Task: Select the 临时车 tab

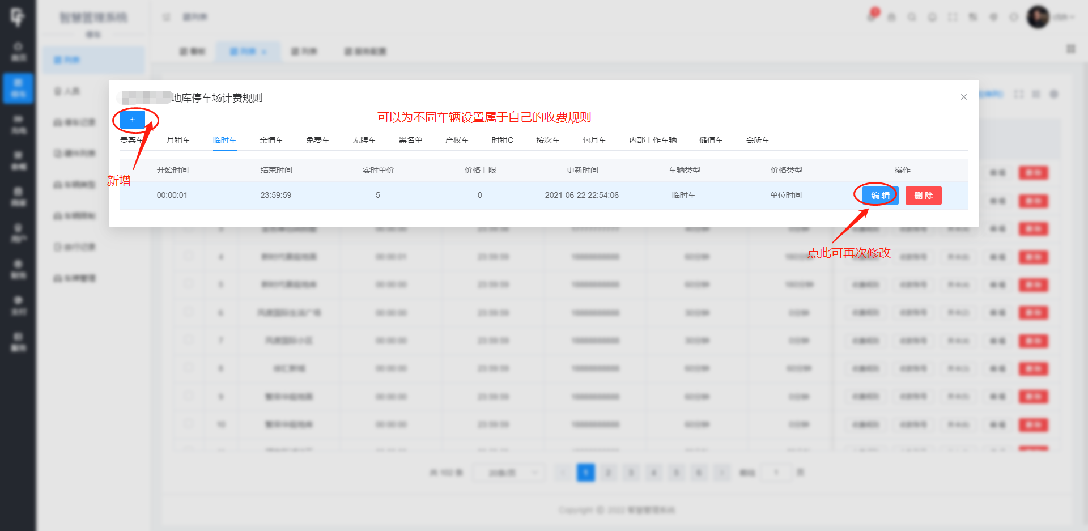Action: (224, 140)
